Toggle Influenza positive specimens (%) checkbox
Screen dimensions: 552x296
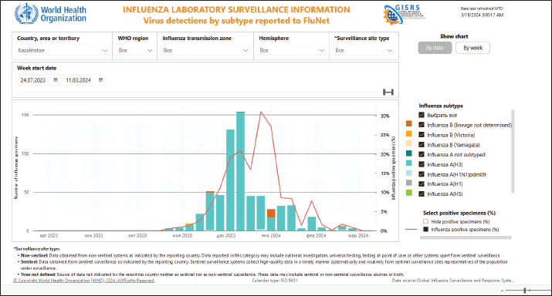[x=425, y=229]
